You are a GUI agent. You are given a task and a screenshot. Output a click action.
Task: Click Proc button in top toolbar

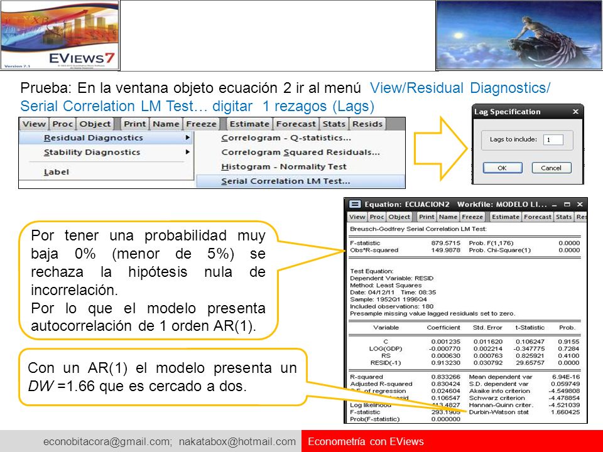pos(63,124)
